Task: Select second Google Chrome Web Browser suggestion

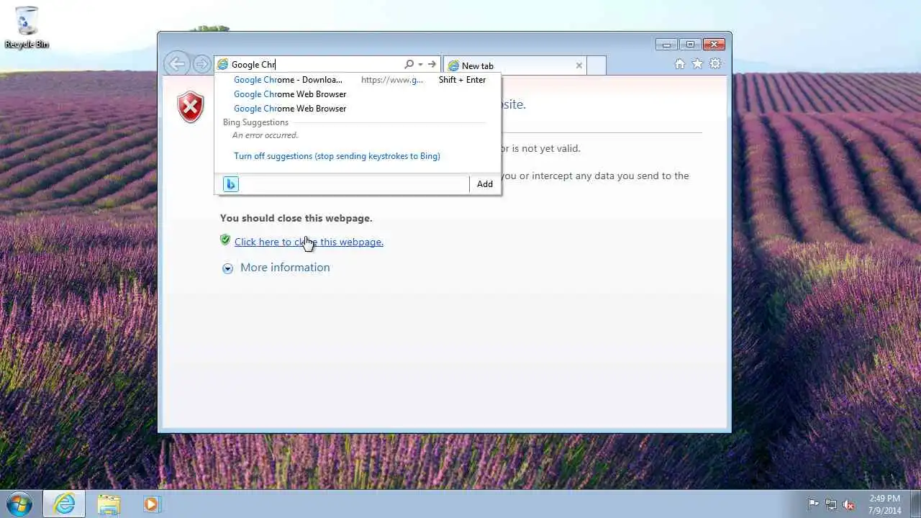Action: pos(358,109)
